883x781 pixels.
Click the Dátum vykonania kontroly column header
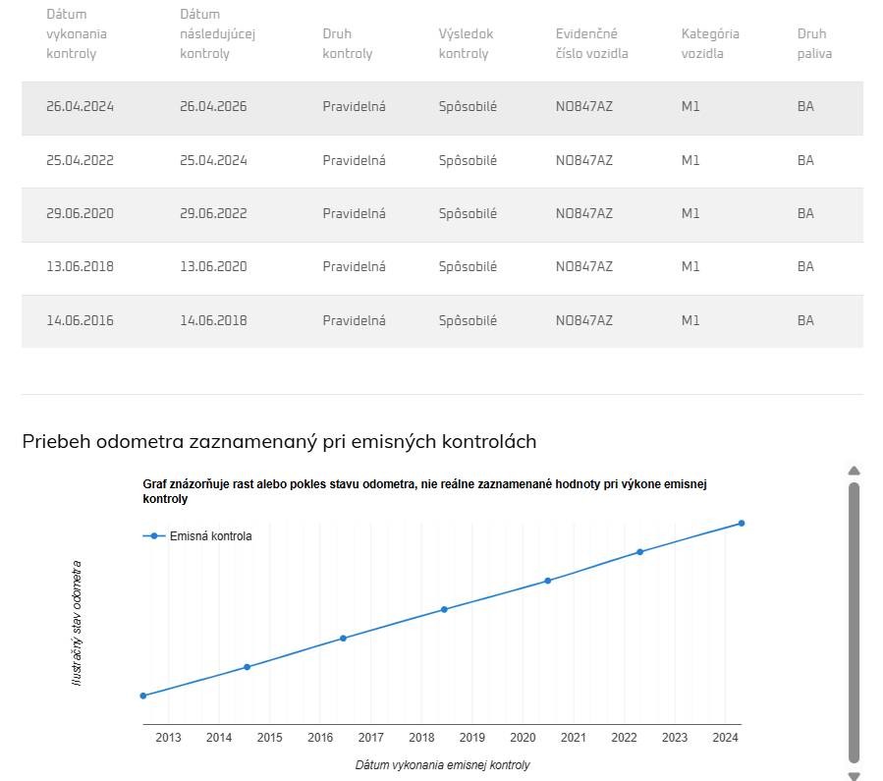(77, 34)
